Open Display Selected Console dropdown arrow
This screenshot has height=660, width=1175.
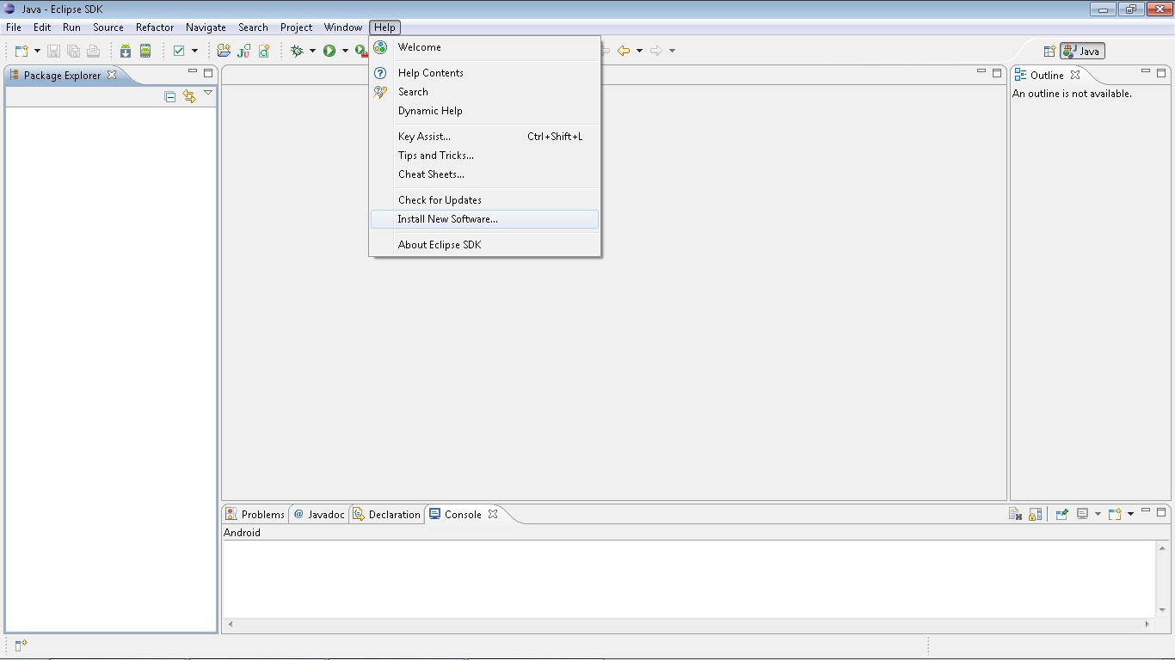tap(1098, 514)
